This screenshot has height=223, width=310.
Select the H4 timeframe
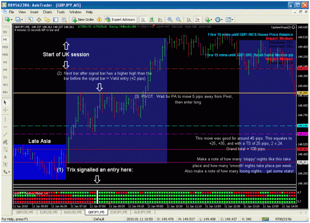5,70
